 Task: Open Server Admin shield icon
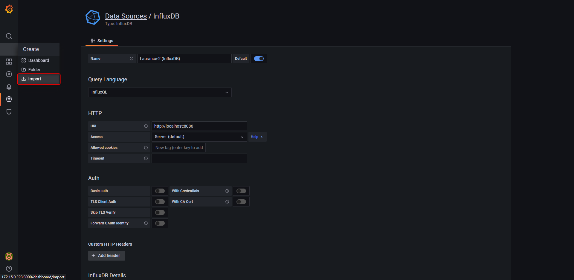pos(9,112)
